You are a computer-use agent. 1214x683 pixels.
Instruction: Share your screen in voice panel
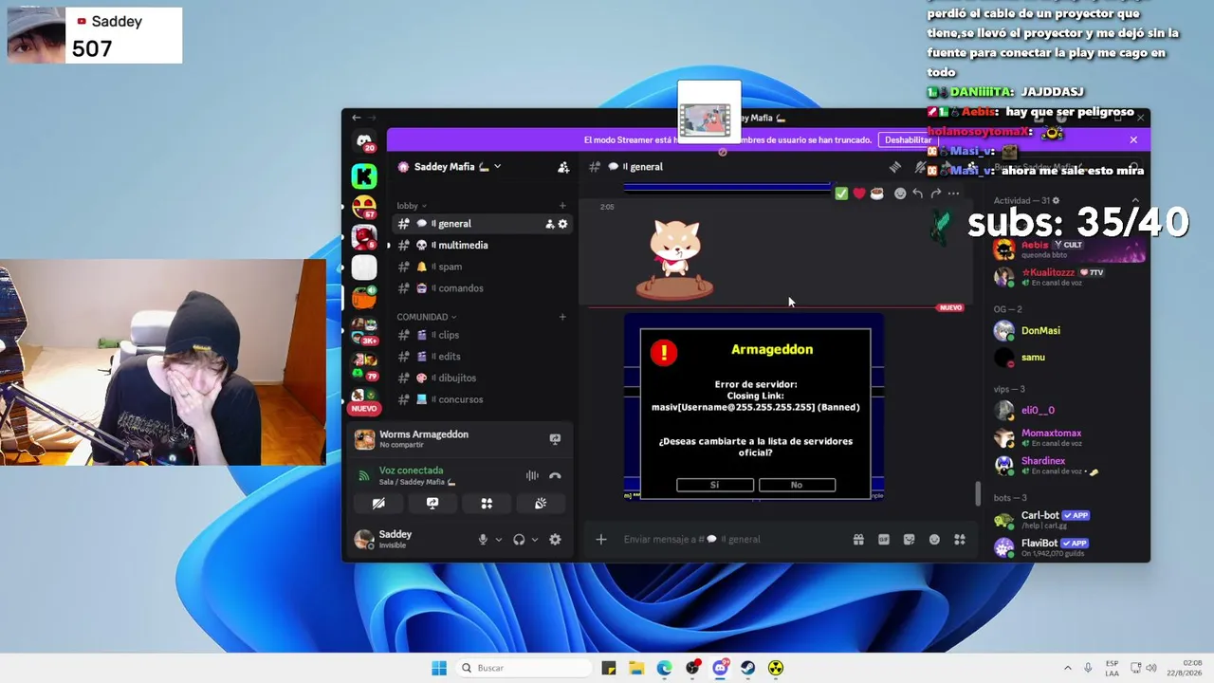[432, 503]
